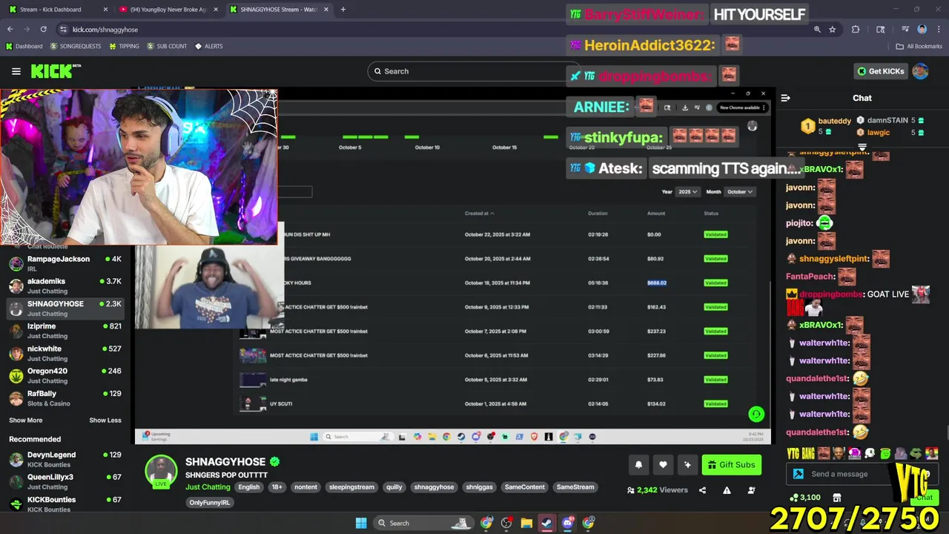The height and width of the screenshot is (534, 949).
Task: Click Just Chatting category link
Action: click(x=208, y=487)
